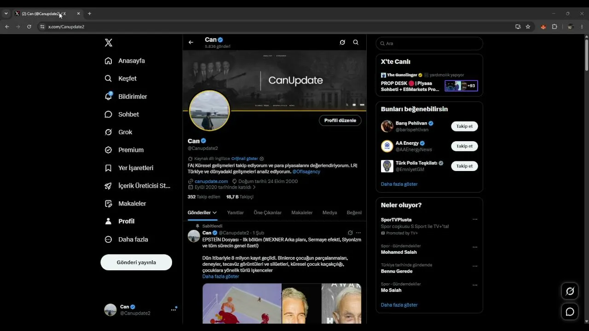Open the Bildirimler bell icon
Screen dimensions: 589x331
[108, 97]
